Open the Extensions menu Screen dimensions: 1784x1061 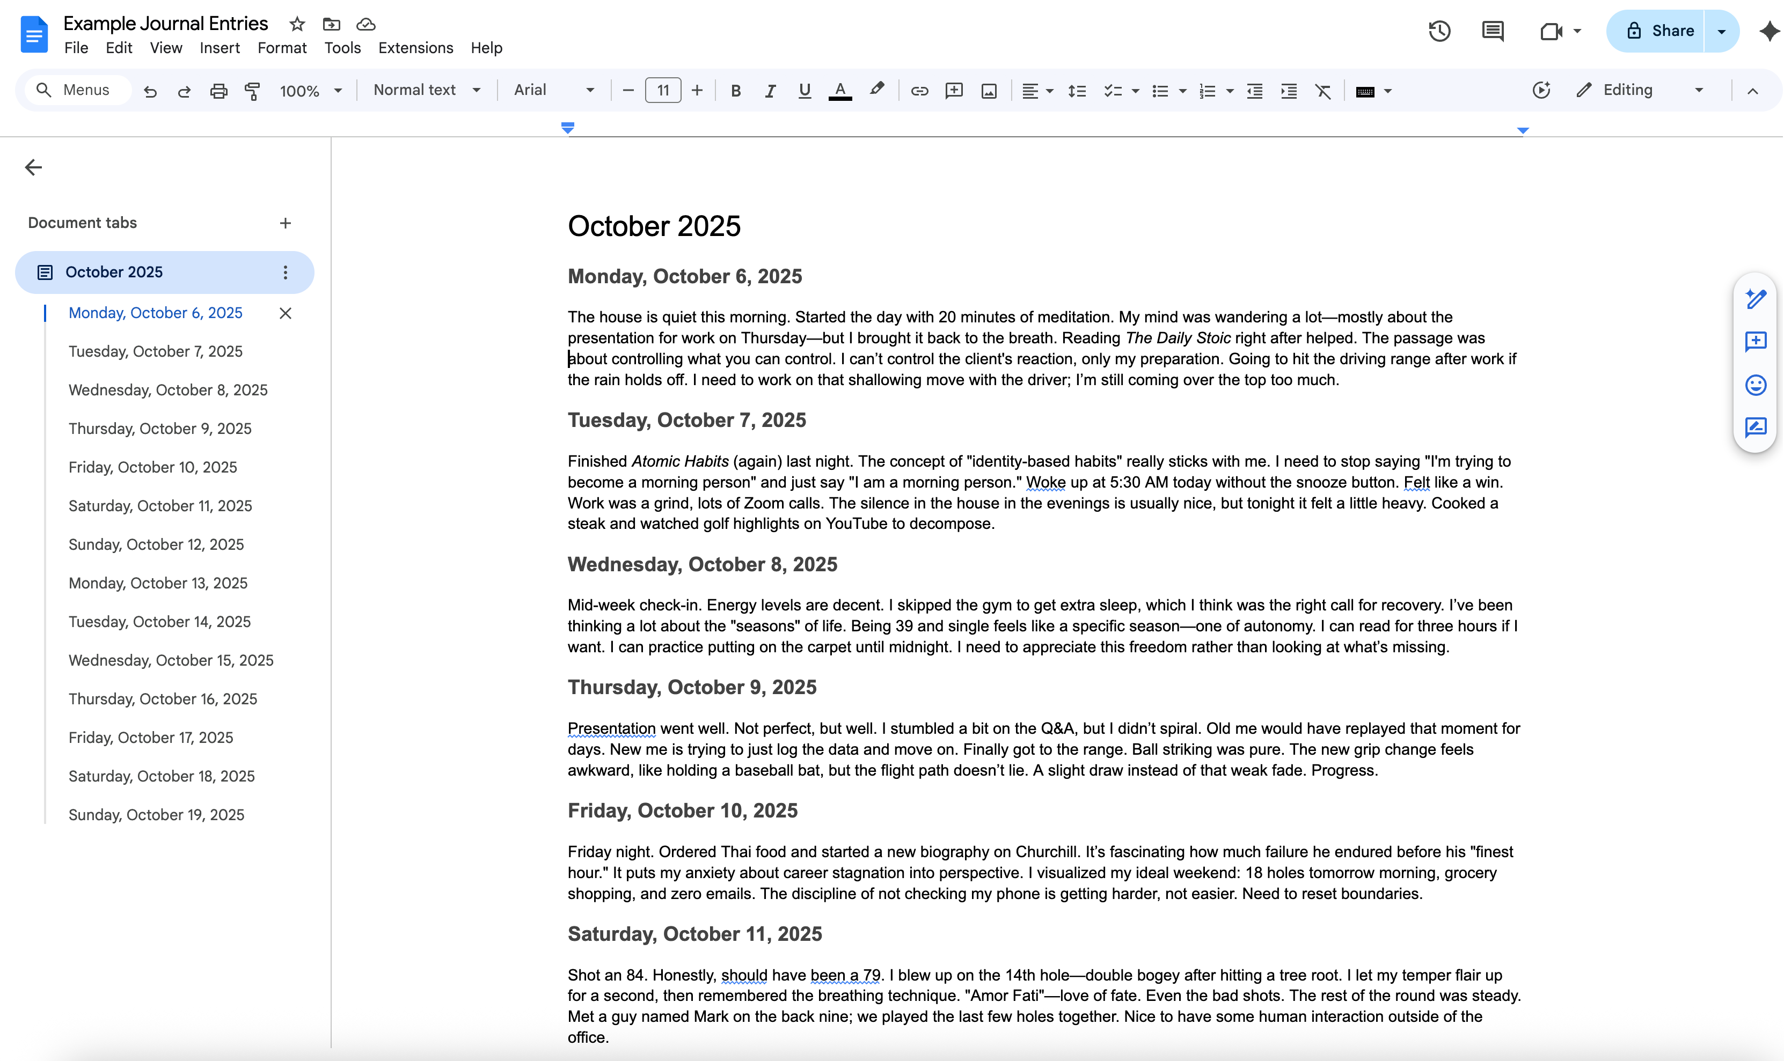[415, 48]
